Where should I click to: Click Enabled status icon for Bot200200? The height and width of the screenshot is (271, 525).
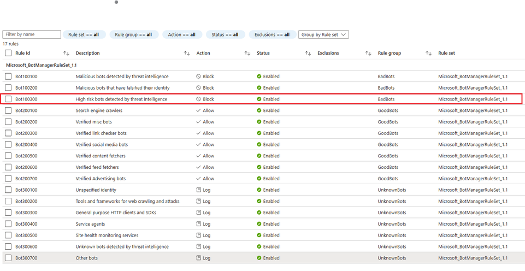click(x=259, y=122)
